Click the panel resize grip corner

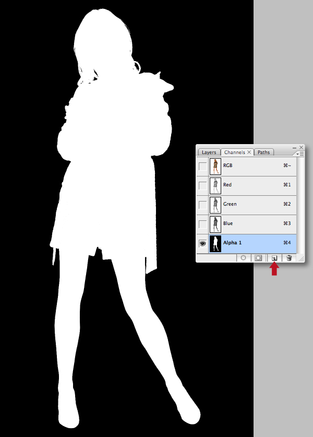302,259
